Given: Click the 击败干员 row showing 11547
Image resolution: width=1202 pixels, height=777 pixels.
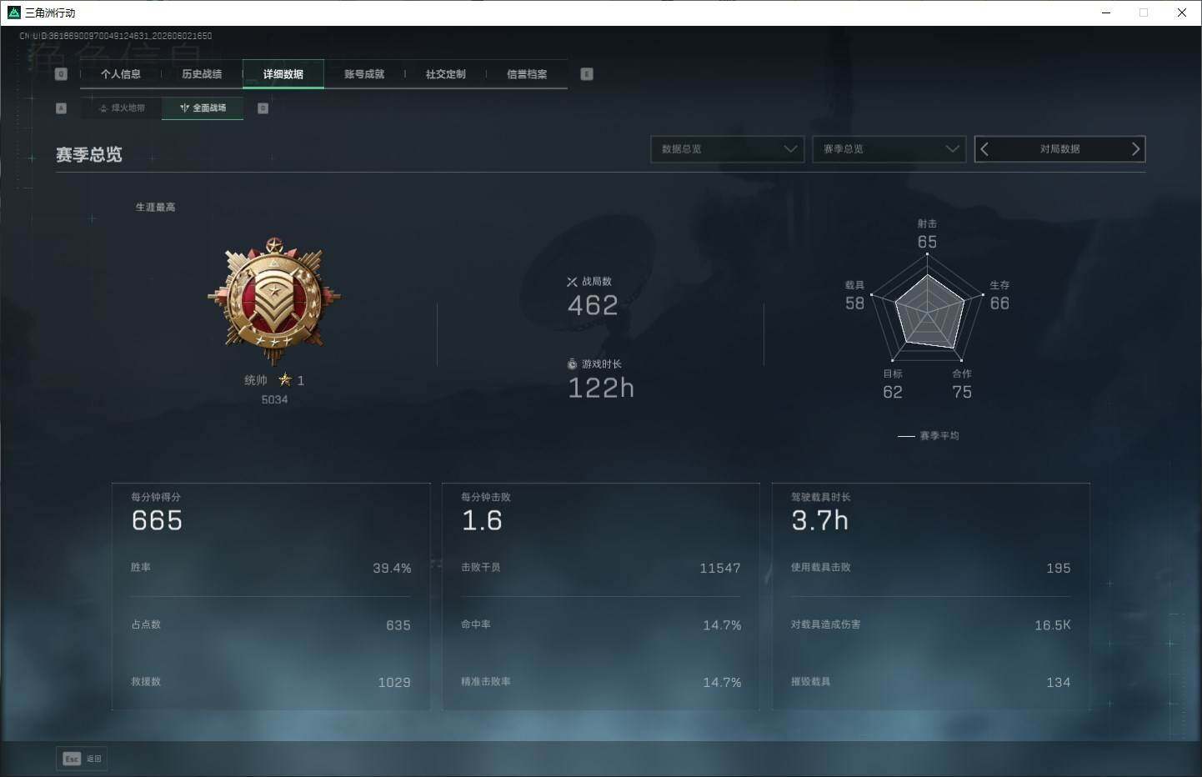Looking at the screenshot, I should click(601, 568).
